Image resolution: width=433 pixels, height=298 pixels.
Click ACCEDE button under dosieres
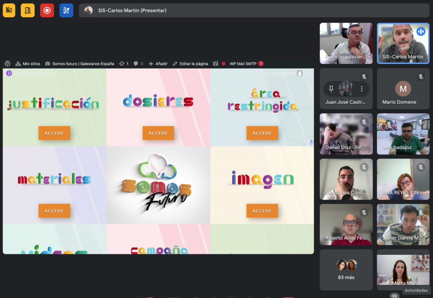coord(158,133)
